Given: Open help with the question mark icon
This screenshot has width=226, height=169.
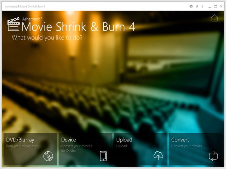Looking at the screenshot, I should click(203, 6).
